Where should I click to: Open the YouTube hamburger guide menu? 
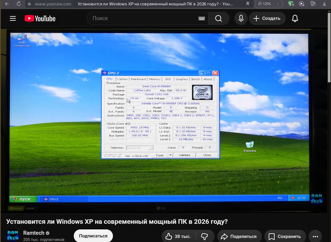point(13,18)
